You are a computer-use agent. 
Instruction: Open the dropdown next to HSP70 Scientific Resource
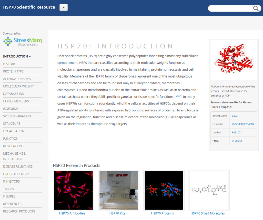(63, 7)
